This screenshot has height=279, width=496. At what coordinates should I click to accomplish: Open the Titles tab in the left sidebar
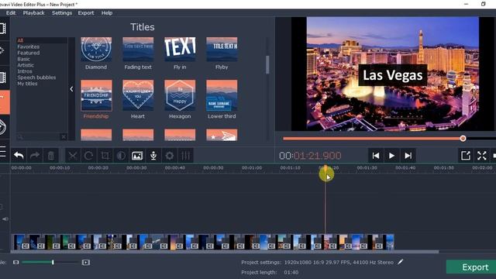(x=5, y=102)
